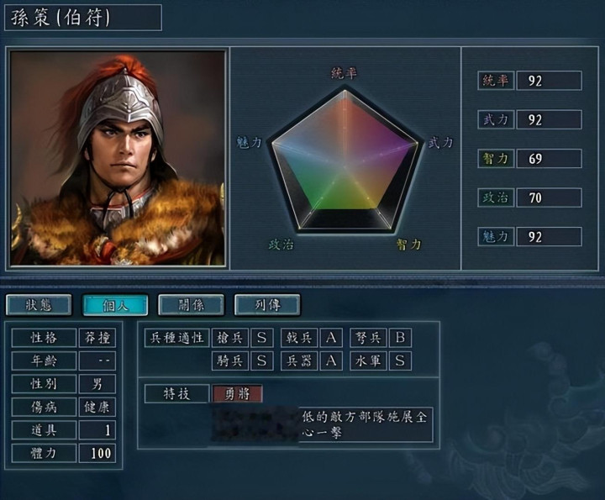Click the 智力 value 69 field
This screenshot has height=500, width=605.
click(x=549, y=159)
